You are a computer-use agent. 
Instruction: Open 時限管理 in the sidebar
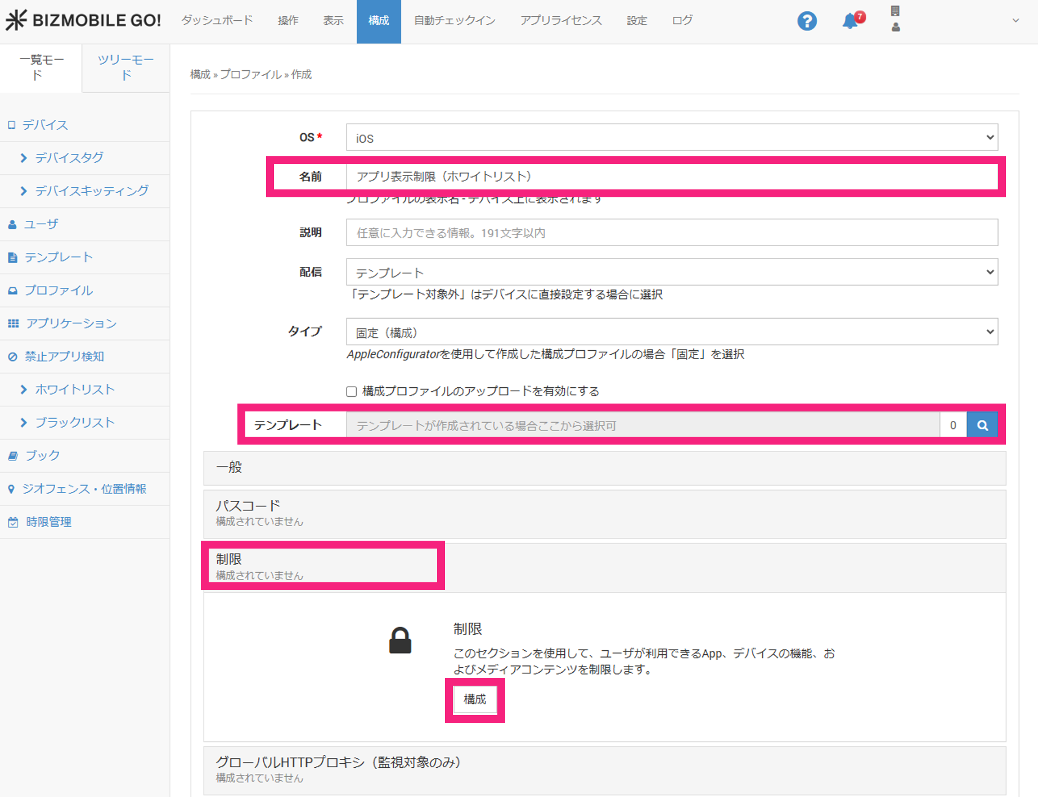48,522
